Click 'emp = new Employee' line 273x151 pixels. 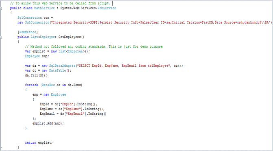pos(49,94)
